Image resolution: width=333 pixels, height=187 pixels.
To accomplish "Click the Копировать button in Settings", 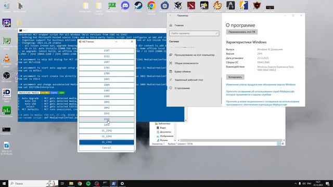I will pos(235,77).
